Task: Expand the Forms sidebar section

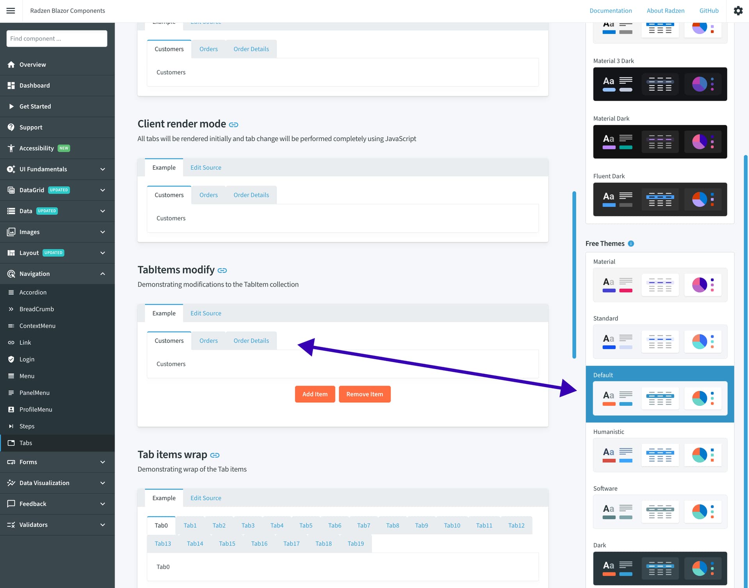Action: coord(57,462)
